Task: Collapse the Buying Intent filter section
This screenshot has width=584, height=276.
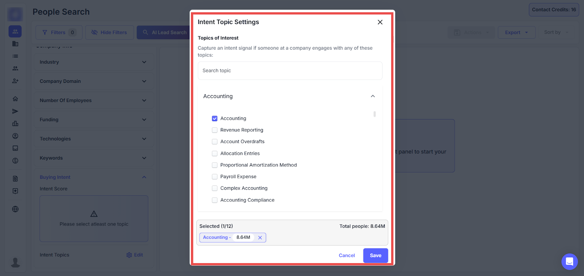Action: (144, 177)
